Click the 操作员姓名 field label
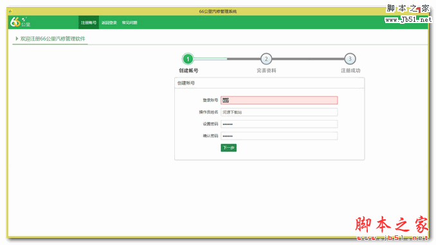 [x=208, y=112]
